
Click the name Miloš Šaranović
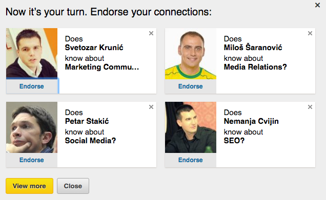point(253,48)
